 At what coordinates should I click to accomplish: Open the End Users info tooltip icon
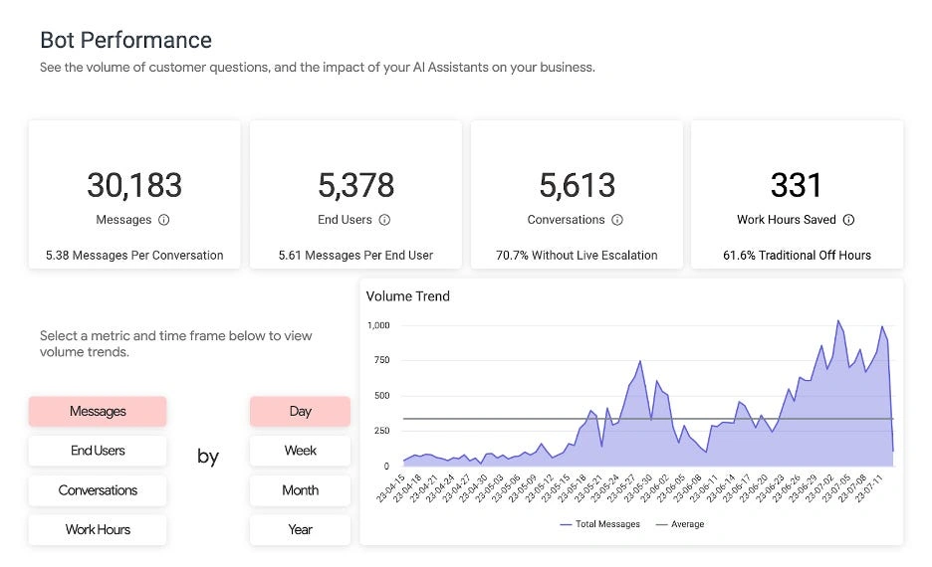pyautogui.click(x=384, y=220)
